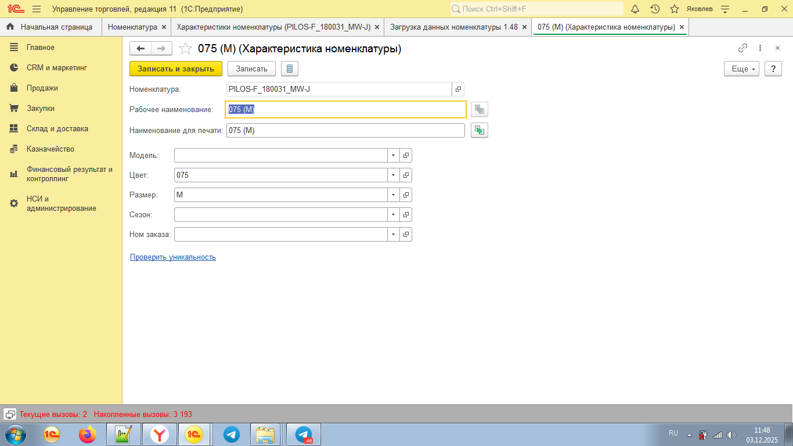Switch to the Номенклатура tab
Viewport: 793px width, 446px height.
133,27
